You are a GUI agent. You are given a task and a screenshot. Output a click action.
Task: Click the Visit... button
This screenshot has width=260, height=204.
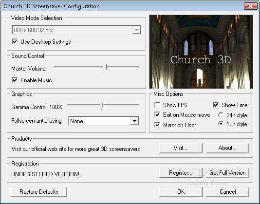[181, 148]
